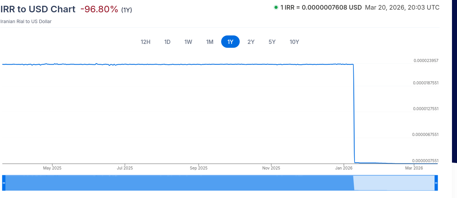Viewport: 457px width, 198px height.
Task: Click the -96.80% change indicator
Action: point(99,9)
